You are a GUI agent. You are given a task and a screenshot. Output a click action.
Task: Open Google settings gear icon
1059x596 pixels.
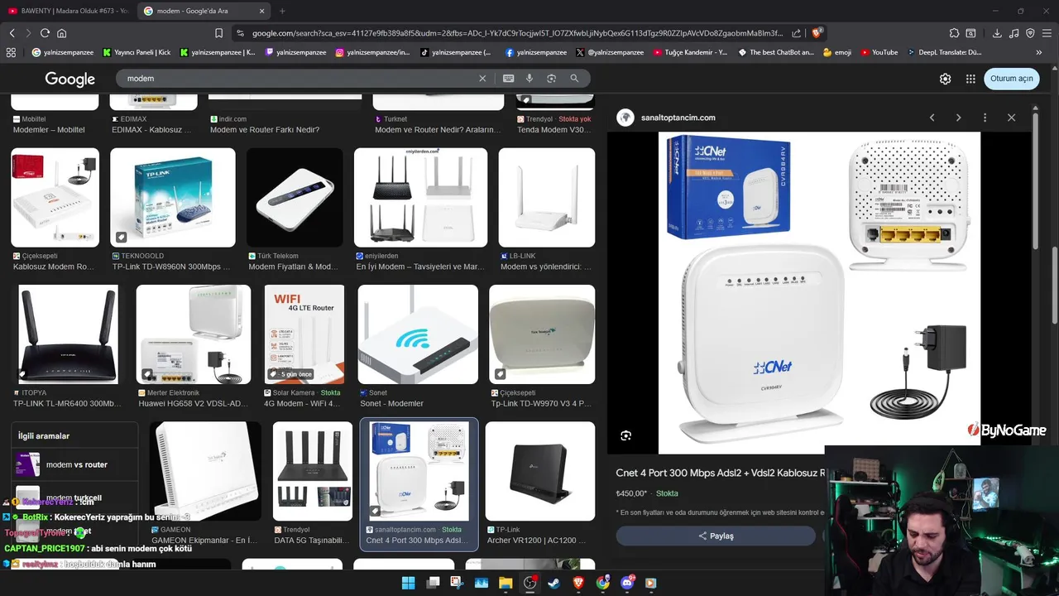pyautogui.click(x=945, y=79)
